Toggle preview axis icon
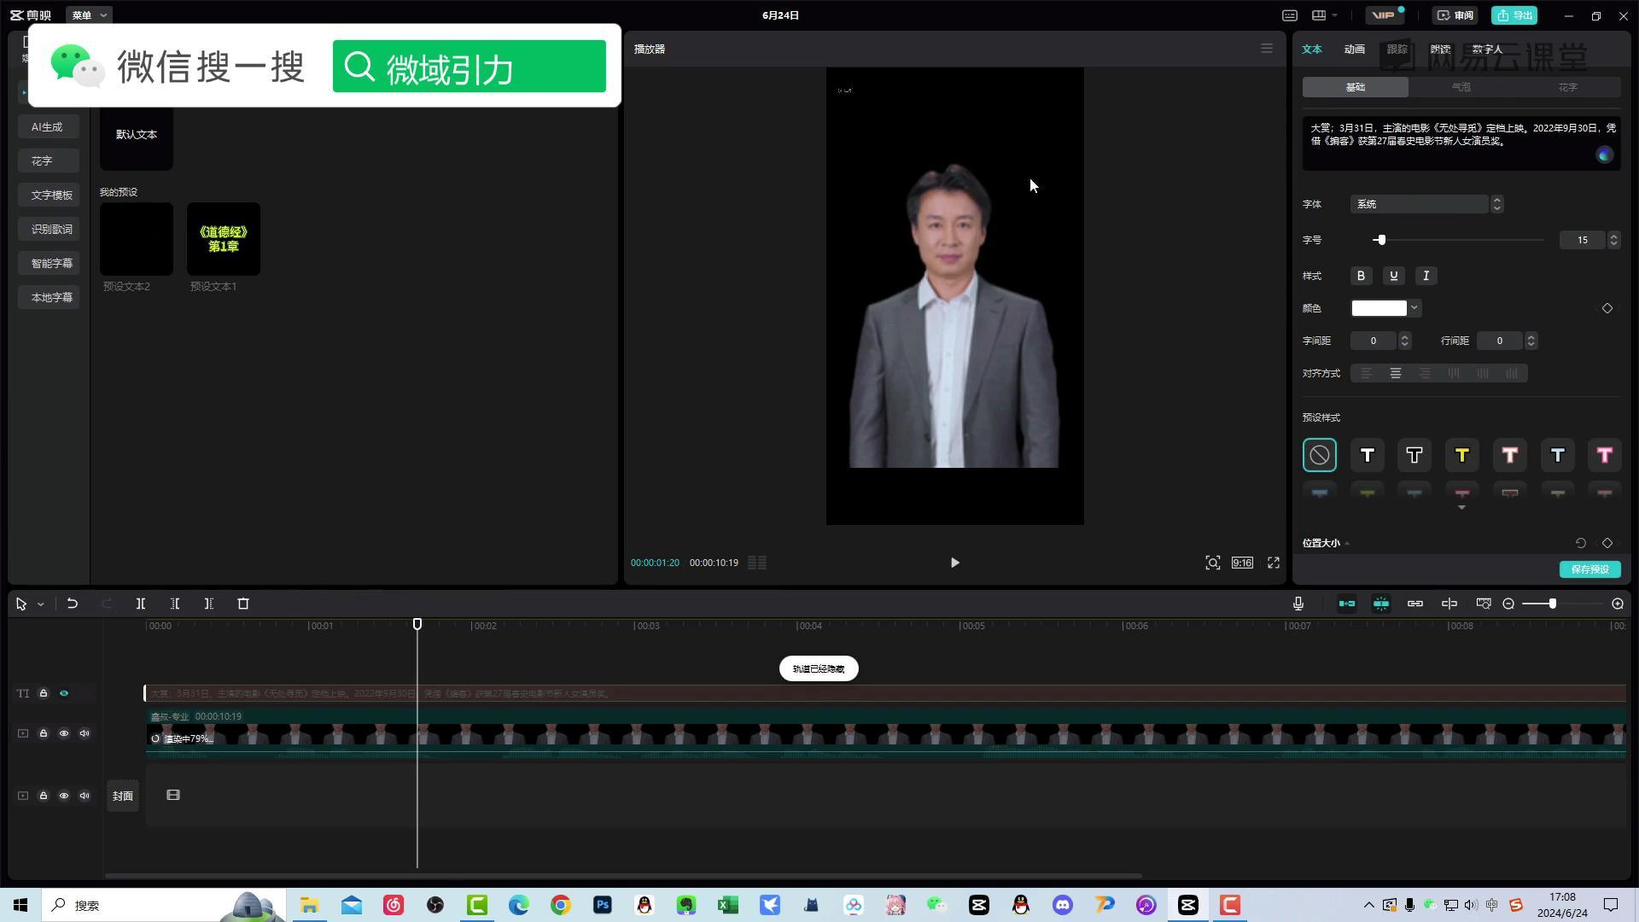The width and height of the screenshot is (1639, 922). click(1449, 604)
